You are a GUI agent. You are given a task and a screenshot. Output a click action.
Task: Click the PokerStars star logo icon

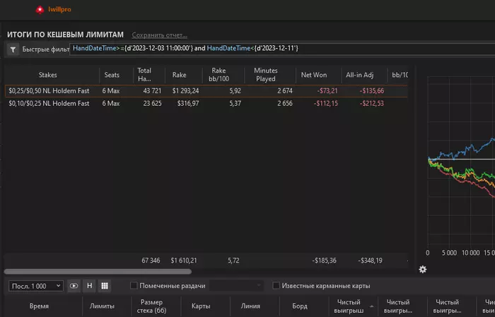pos(40,10)
